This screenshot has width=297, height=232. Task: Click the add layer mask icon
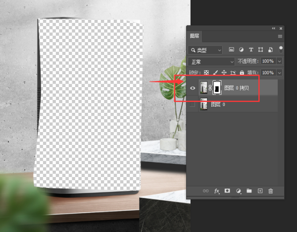tap(227, 191)
